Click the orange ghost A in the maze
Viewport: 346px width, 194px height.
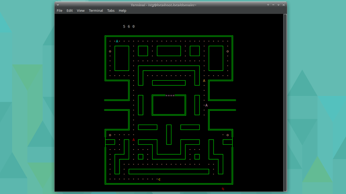pyautogui.click(x=204, y=81)
